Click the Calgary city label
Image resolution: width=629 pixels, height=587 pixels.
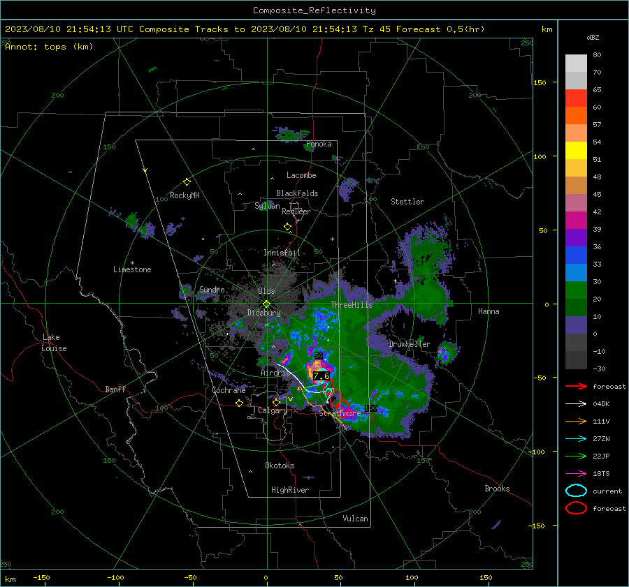pos(273,410)
